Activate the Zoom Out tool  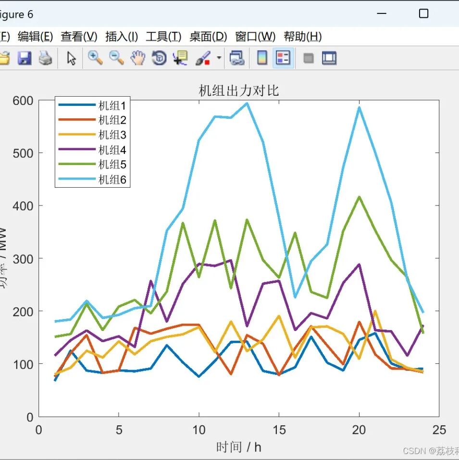pos(116,58)
